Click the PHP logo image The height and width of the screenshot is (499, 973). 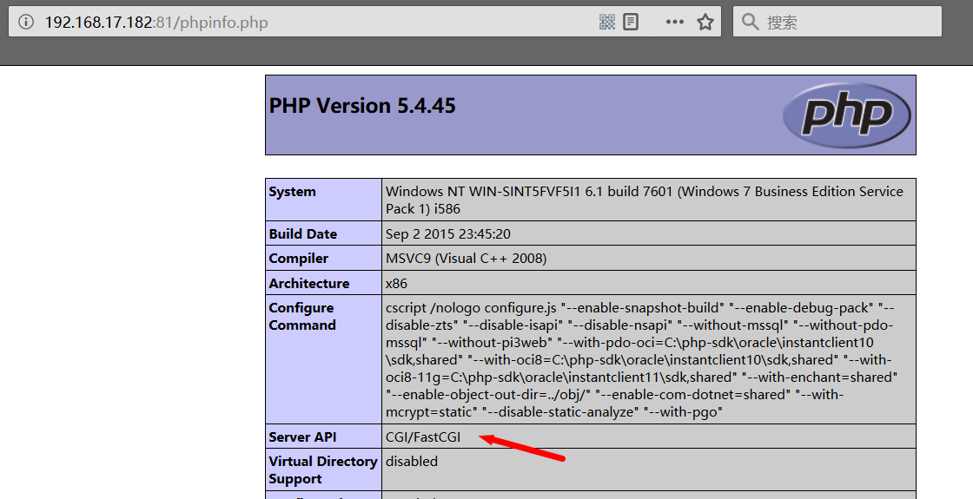tap(846, 115)
